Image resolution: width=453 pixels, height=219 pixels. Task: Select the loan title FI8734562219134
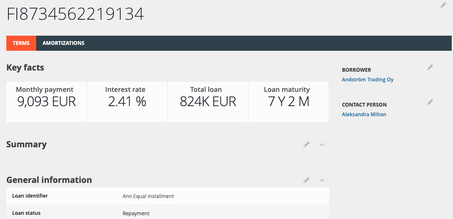75,14
